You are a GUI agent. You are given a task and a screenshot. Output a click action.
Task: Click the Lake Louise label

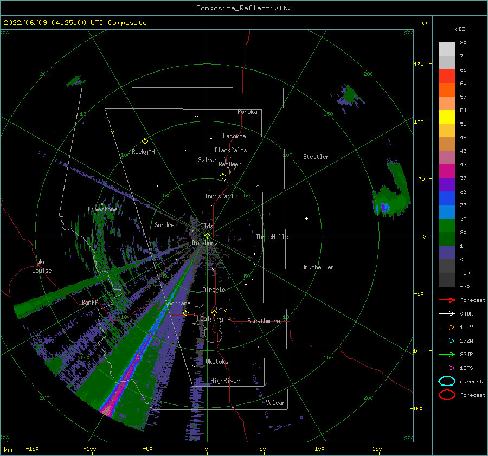click(x=42, y=266)
